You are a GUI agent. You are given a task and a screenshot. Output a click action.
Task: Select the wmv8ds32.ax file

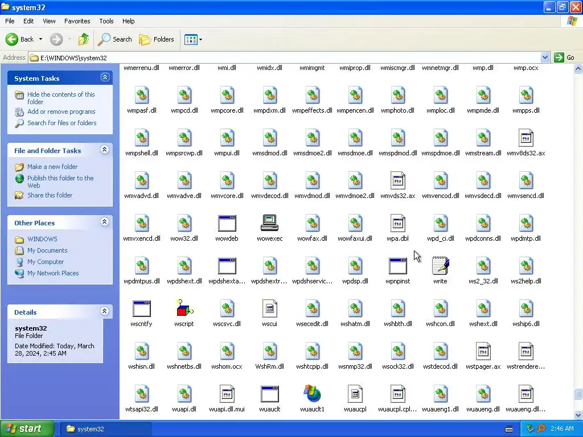(525, 138)
